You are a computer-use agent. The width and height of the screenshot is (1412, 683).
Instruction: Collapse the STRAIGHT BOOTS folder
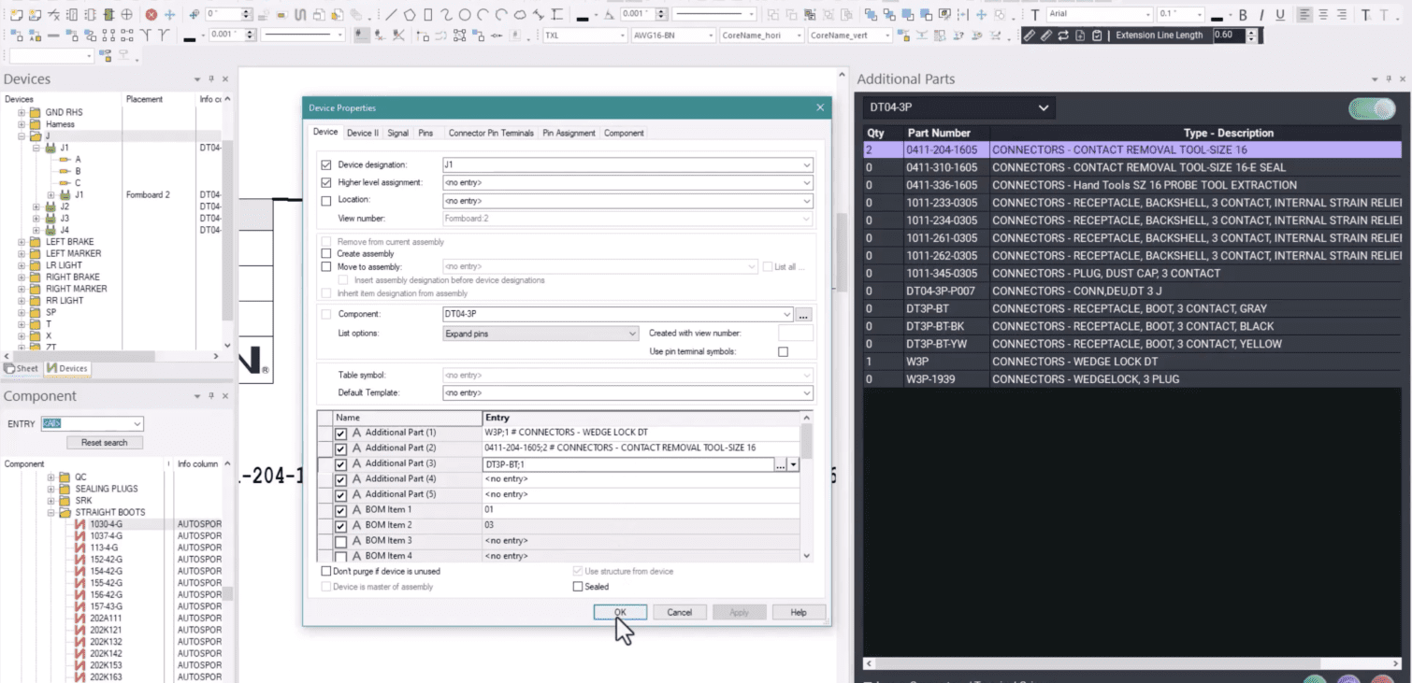click(x=51, y=512)
